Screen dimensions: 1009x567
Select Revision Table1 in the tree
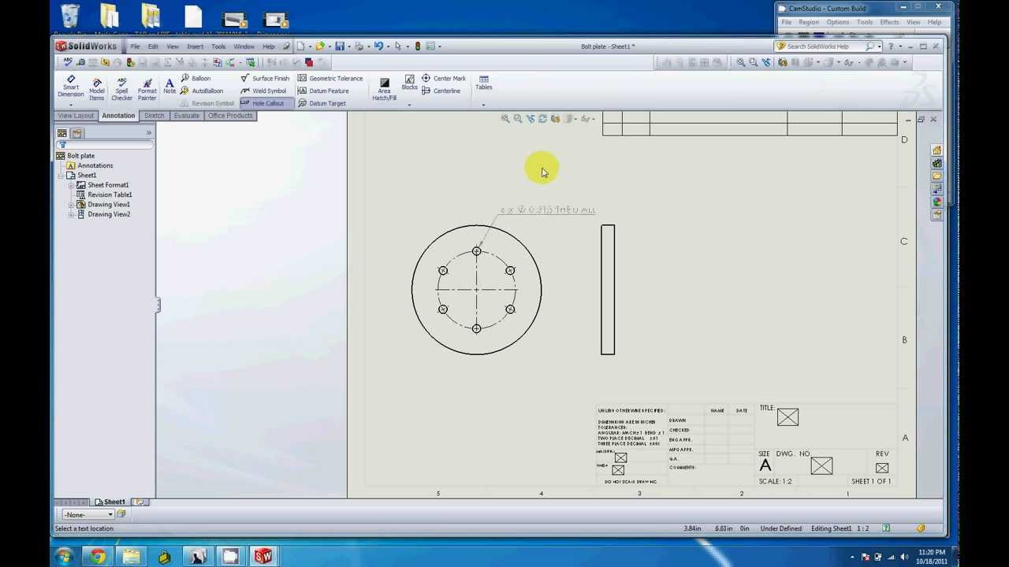coord(110,195)
